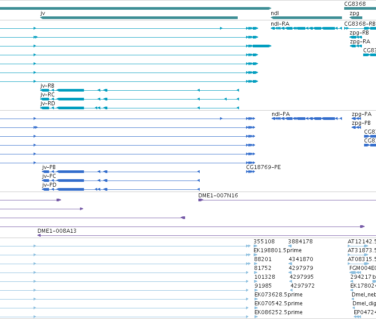This screenshot has width=376, height=319.
Task: Click the CG8368 gene label
Action: [x=355, y=4]
